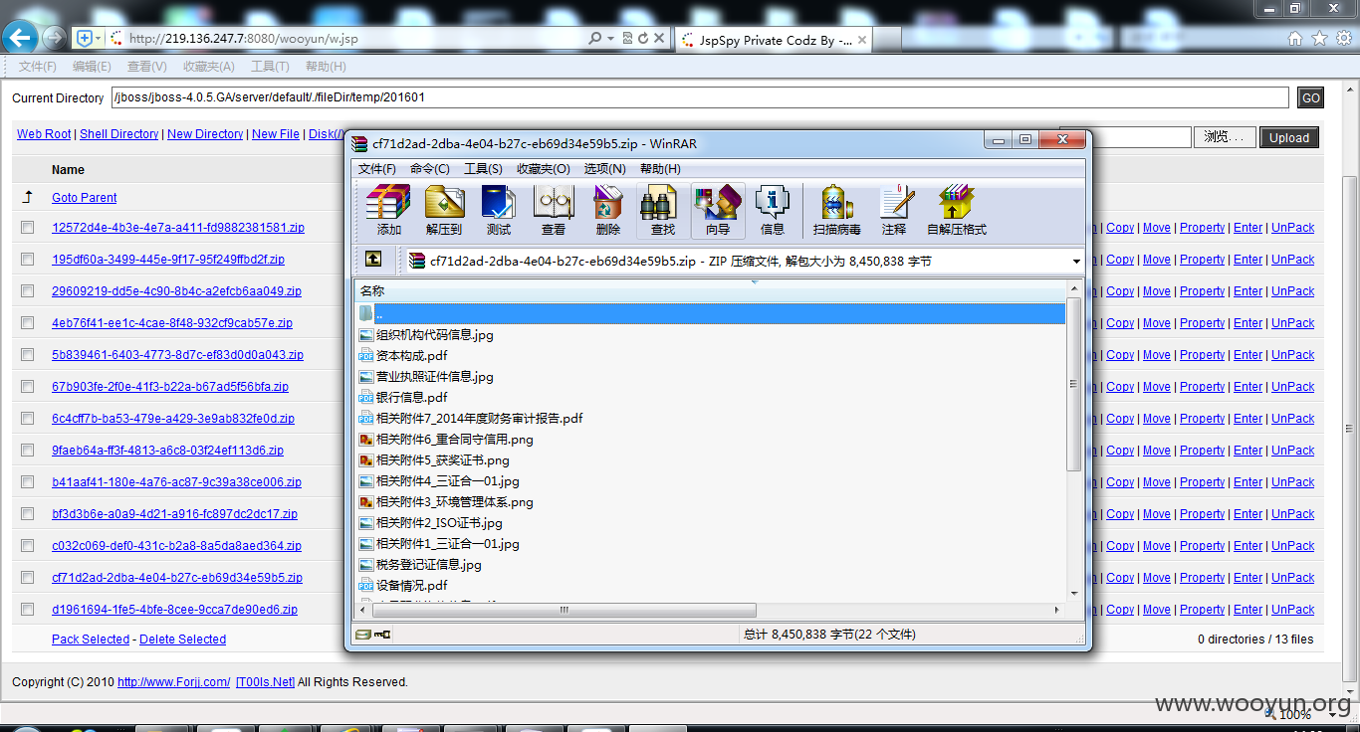Click the browser home icon
1360x732 pixels.
(1295, 39)
